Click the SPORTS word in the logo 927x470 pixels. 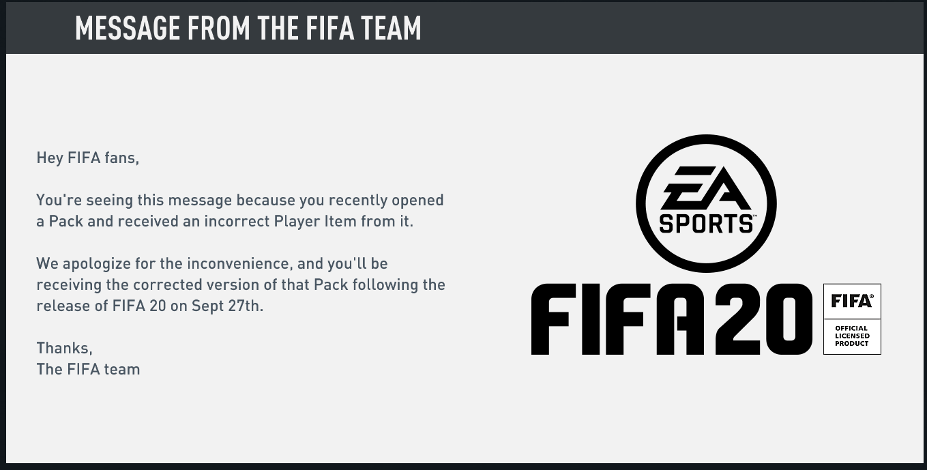[706, 223]
